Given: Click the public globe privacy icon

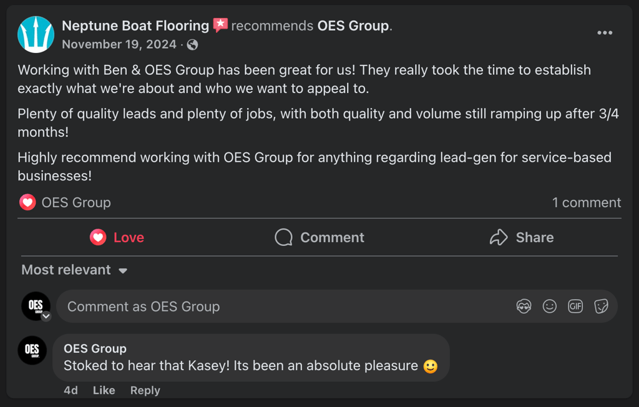Looking at the screenshot, I should click(x=193, y=44).
